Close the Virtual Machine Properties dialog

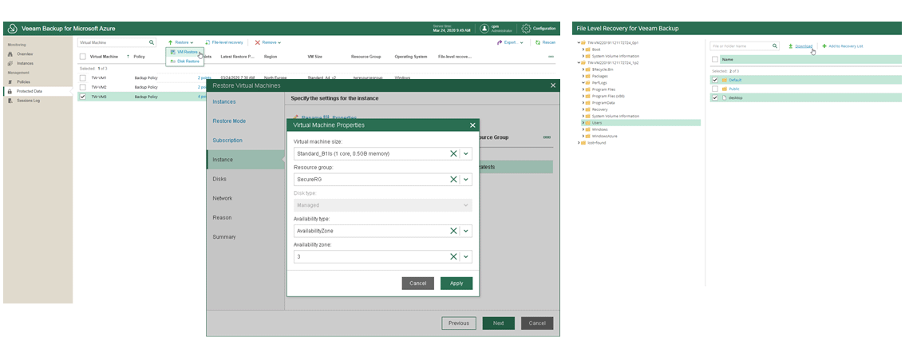point(472,125)
